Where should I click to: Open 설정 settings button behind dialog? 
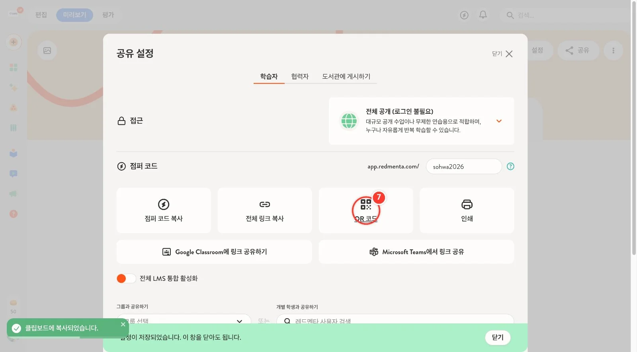coord(537,51)
